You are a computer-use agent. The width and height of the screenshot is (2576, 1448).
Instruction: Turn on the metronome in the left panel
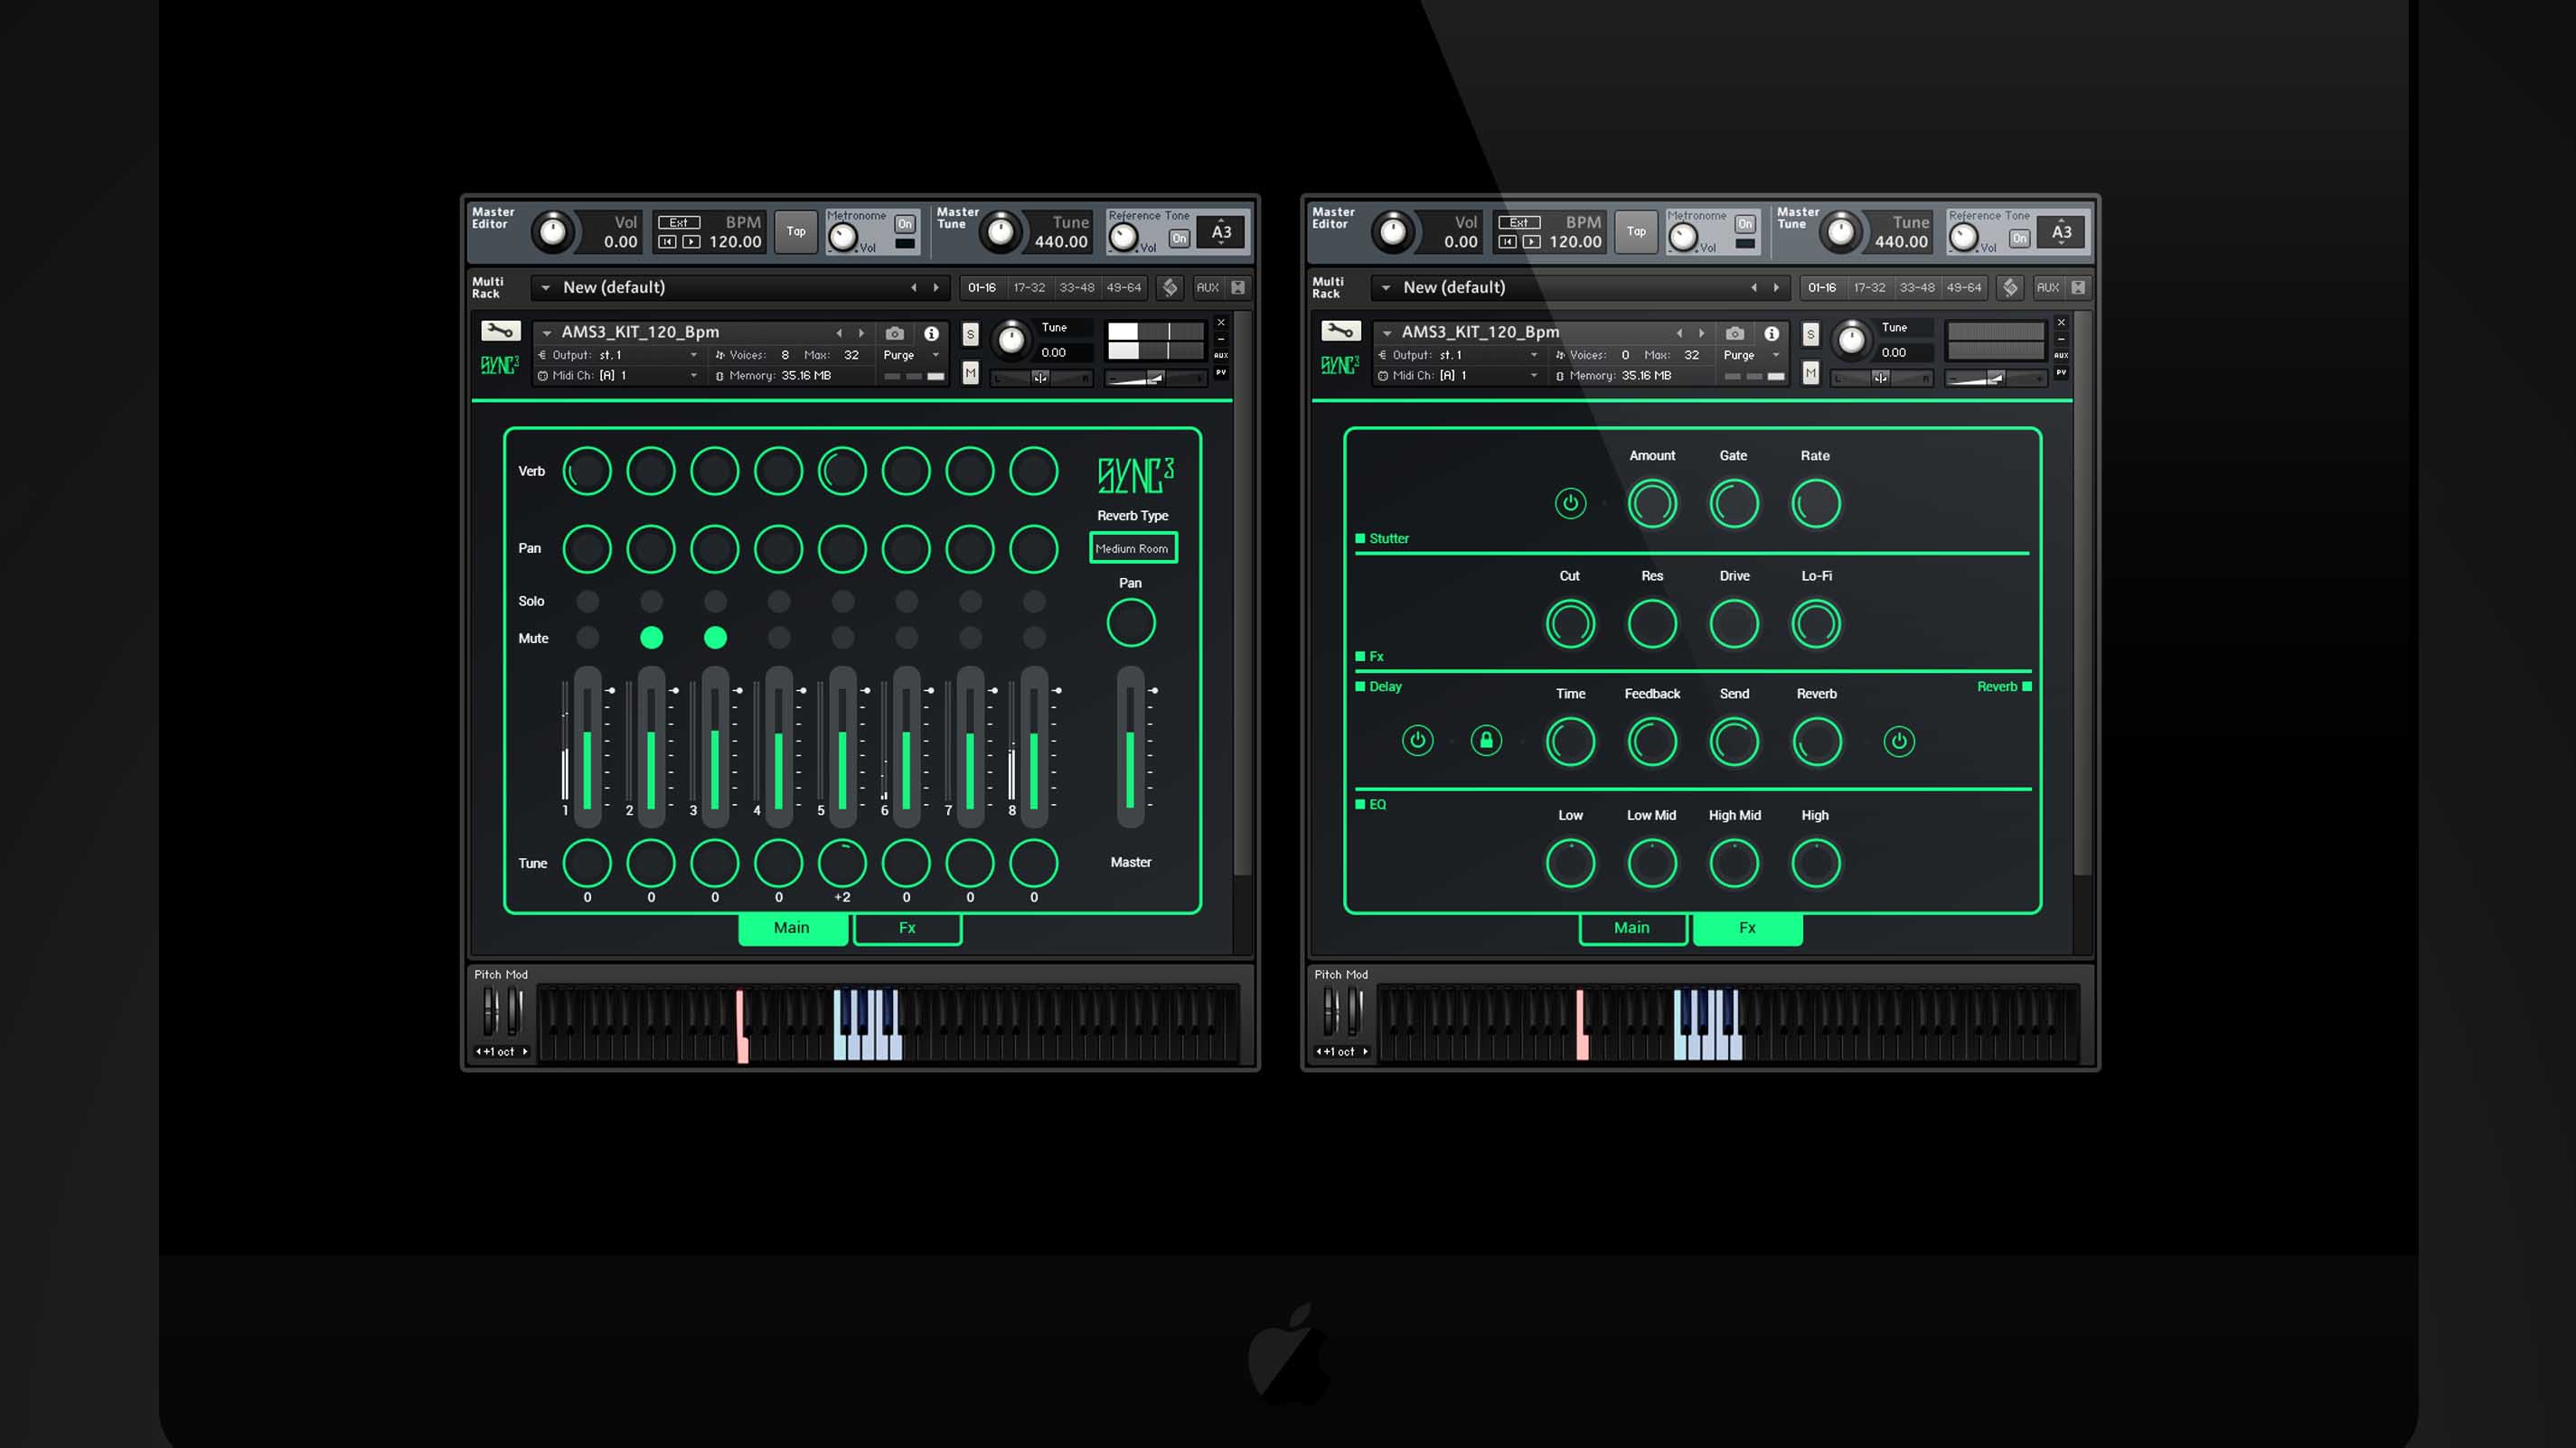[x=904, y=224]
